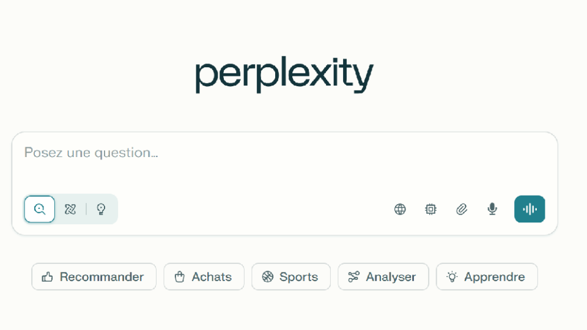This screenshot has height=330, width=587.
Task: Click the basketball icon on Sports
Action: coord(267,277)
